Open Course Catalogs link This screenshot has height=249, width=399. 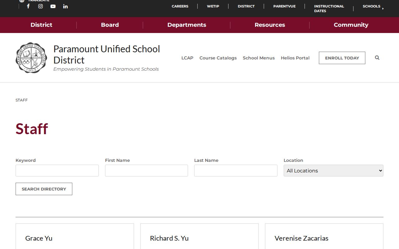218,58
